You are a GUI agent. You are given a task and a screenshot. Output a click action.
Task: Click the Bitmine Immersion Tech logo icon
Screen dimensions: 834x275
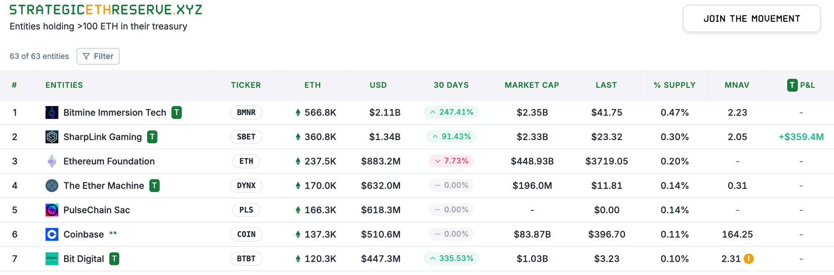52,112
